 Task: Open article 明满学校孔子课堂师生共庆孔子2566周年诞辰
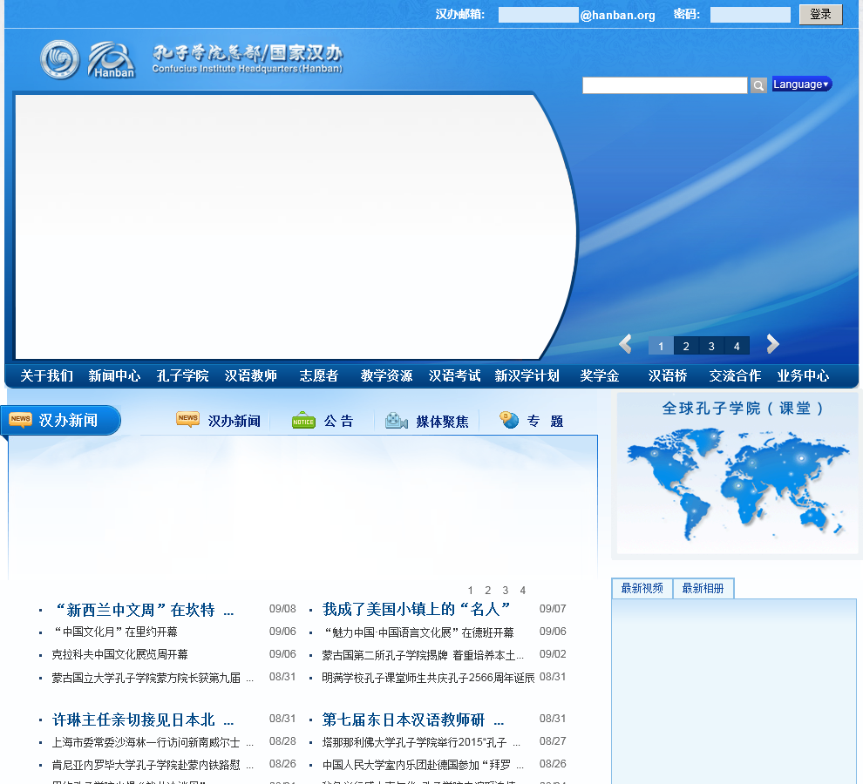(x=428, y=678)
